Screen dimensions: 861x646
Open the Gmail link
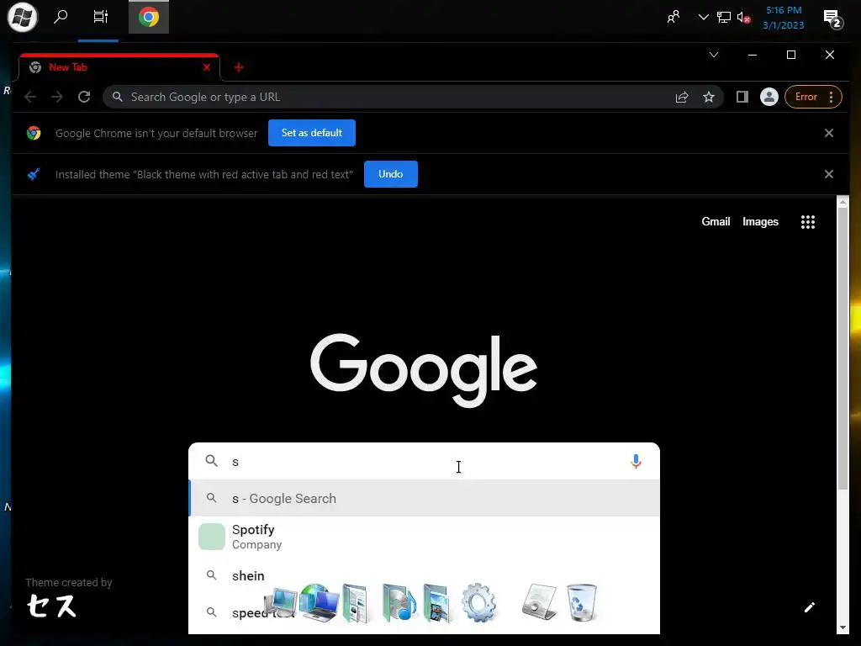(x=716, y=221)
